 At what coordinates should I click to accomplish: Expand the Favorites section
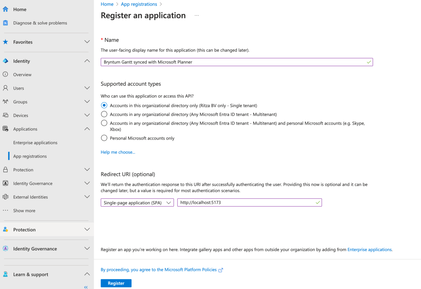(x=87, y=42)
